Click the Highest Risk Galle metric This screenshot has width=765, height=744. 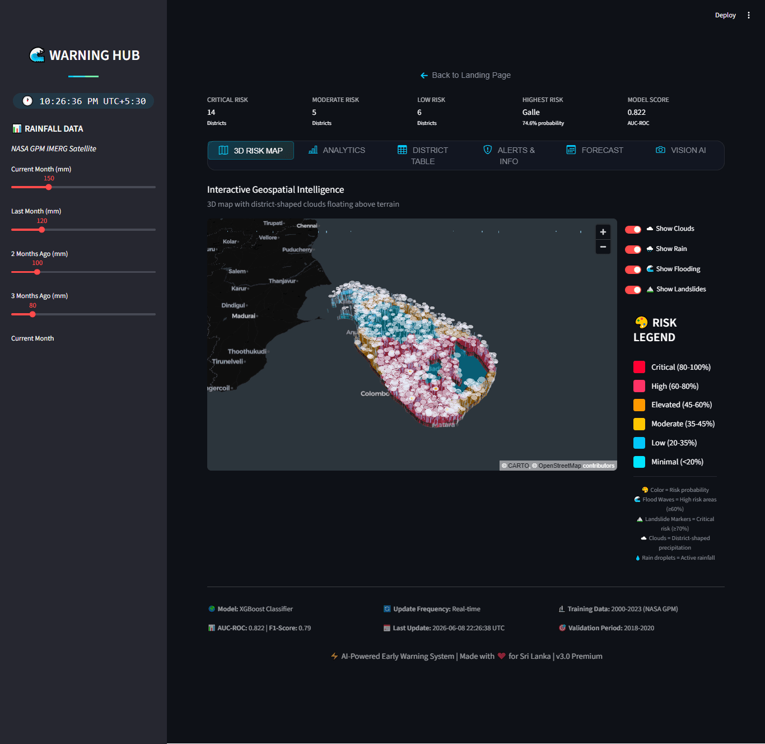(x=531, y=112)
